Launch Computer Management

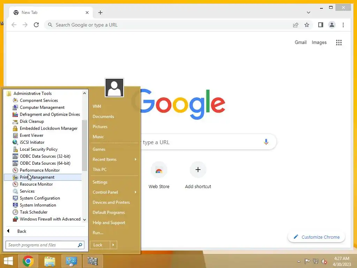click(x=43, y=107)
